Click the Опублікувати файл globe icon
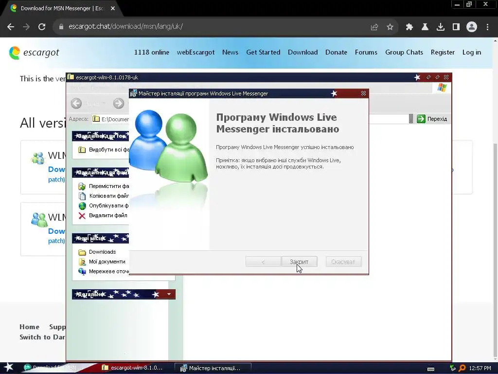Image resolution: width=498 pixels, height=374 pixels. (82, 206)
